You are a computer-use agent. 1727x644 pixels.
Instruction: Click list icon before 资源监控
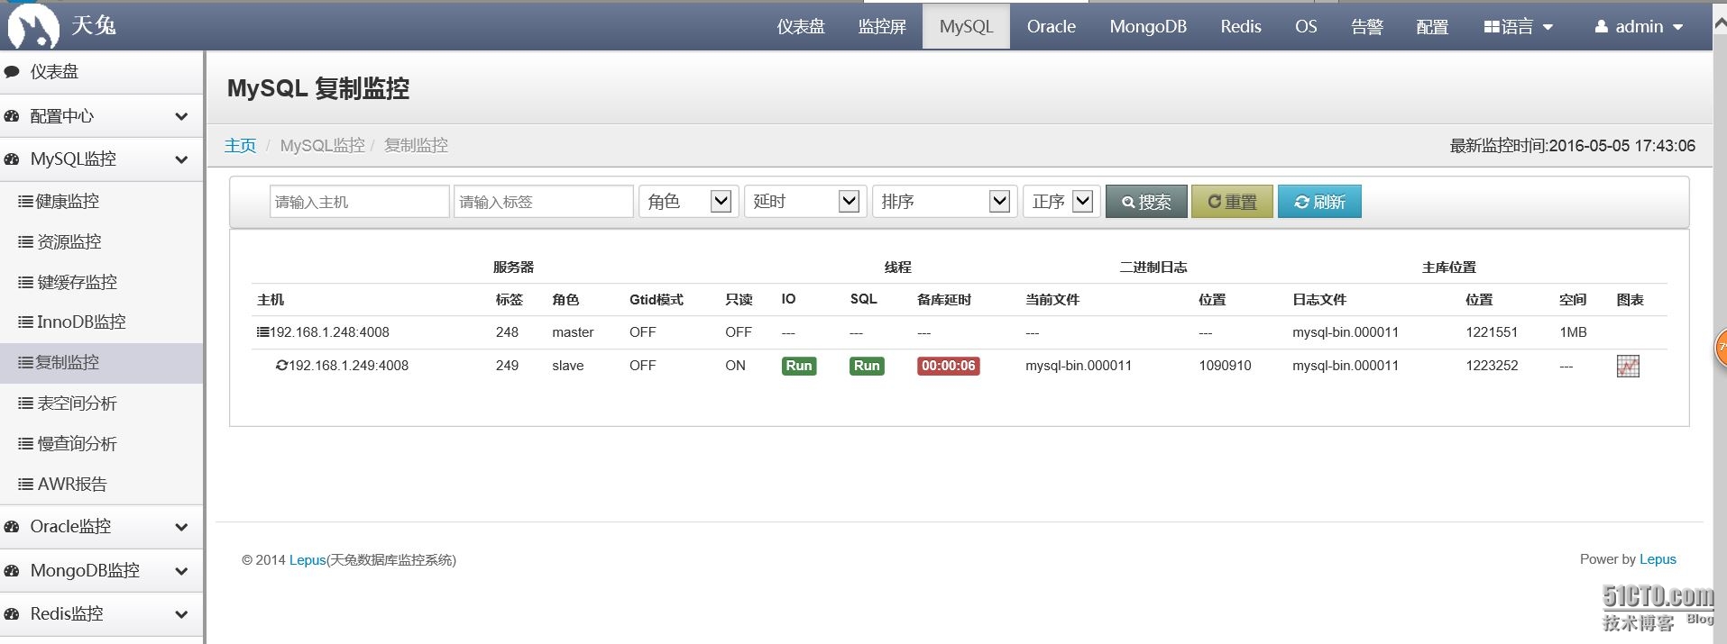click(x=25, y=242)
